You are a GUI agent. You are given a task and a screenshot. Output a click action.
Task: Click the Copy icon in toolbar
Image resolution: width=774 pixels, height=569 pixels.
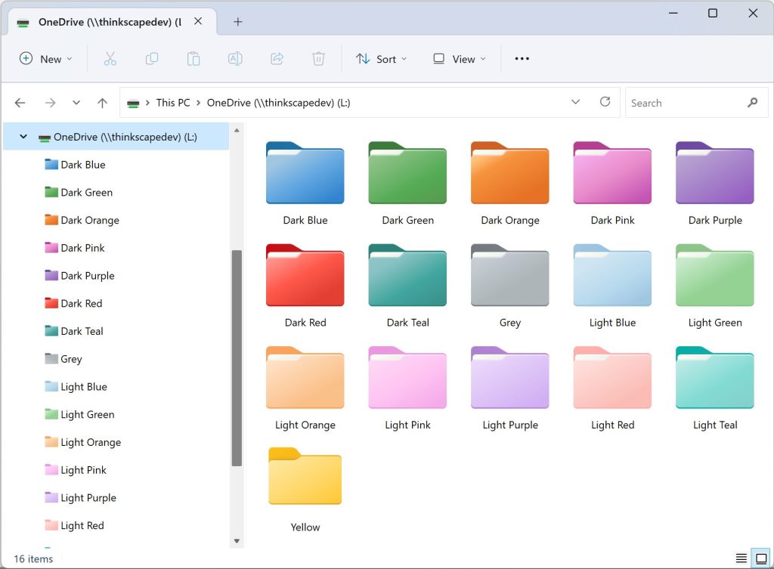[x=152, y=59]
